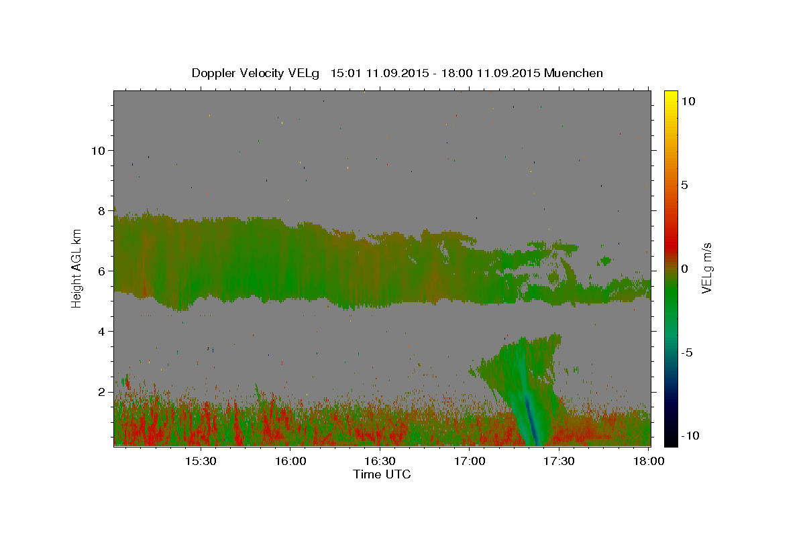Screen dimensions: 805x536
Task: Click the 17:30 time tick label
Action: (559, 462)
